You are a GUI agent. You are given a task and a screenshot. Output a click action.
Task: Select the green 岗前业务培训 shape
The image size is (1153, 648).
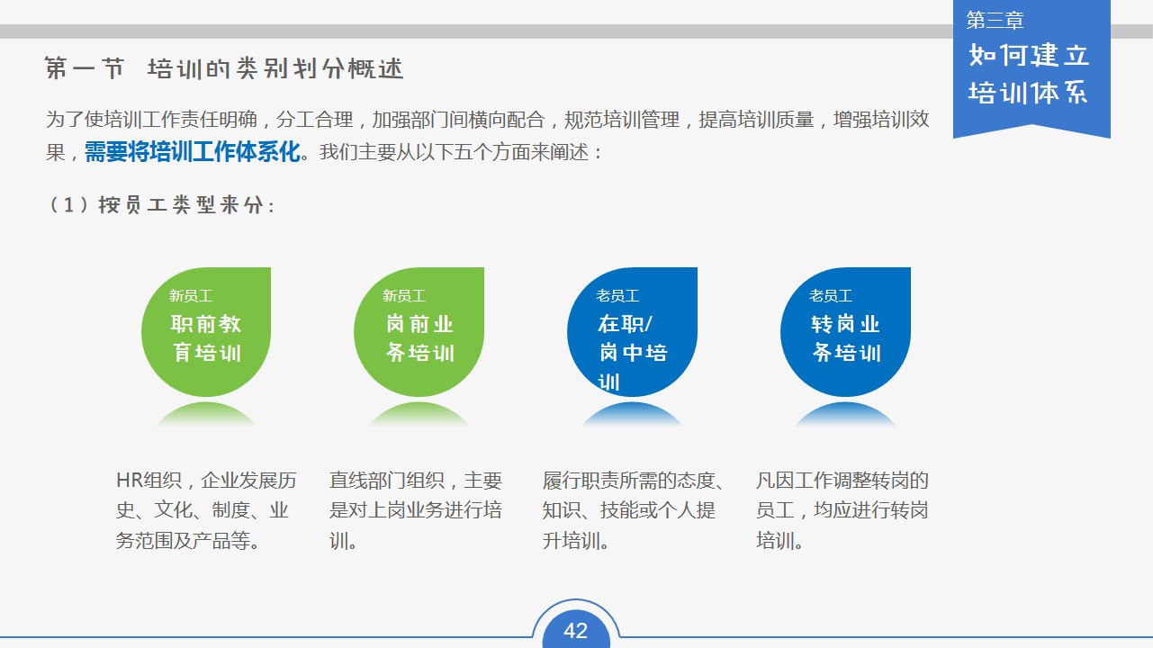point(419,332)
